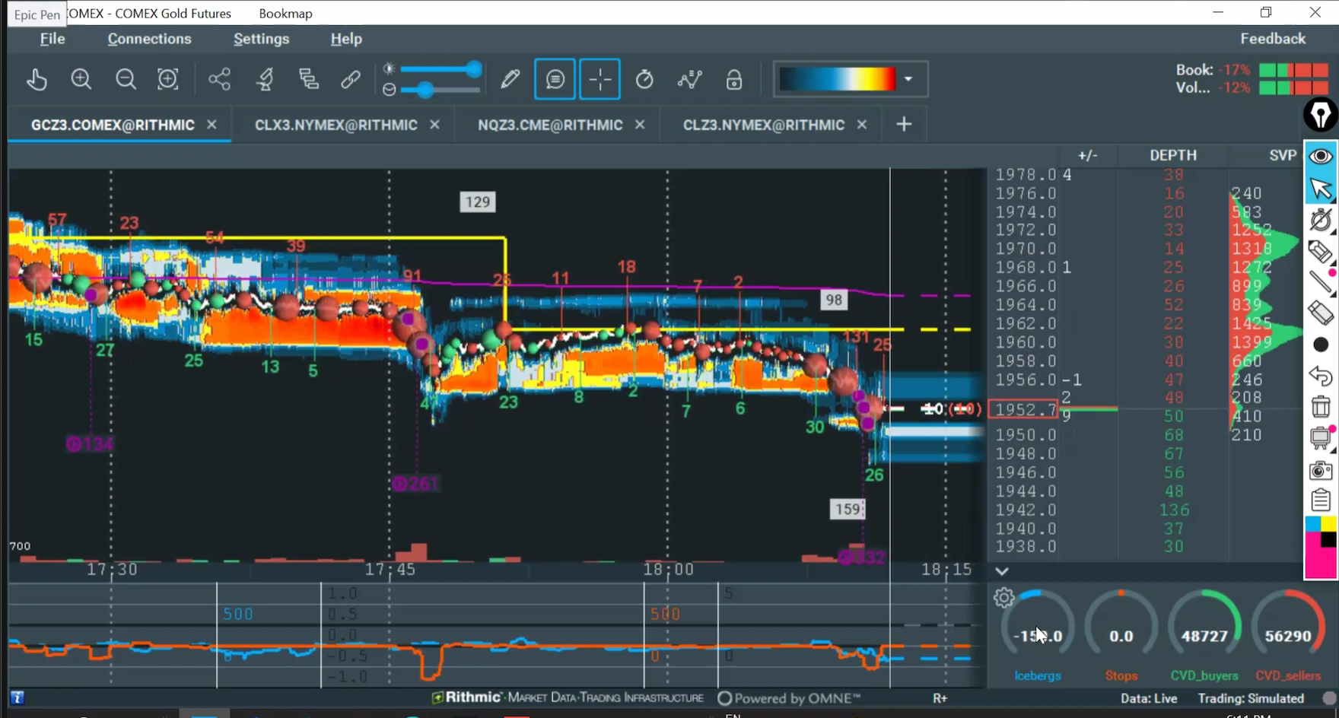The width and height of the screenshot is (1339, 718).
Task: Select the GCZ3.COMEX@RITHMIC tab
Action: click(113, 125)
